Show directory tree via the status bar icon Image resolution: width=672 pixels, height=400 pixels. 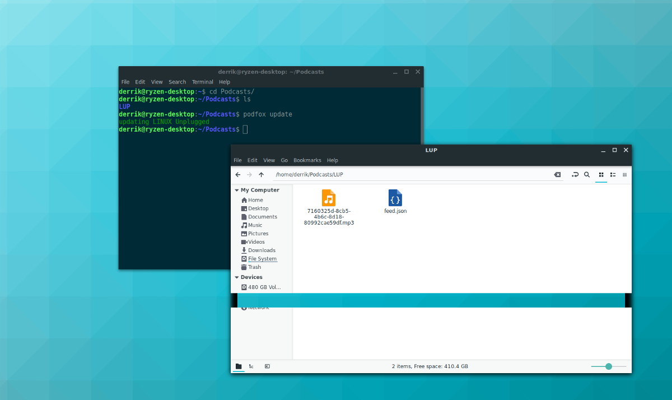tap(251, 366)
